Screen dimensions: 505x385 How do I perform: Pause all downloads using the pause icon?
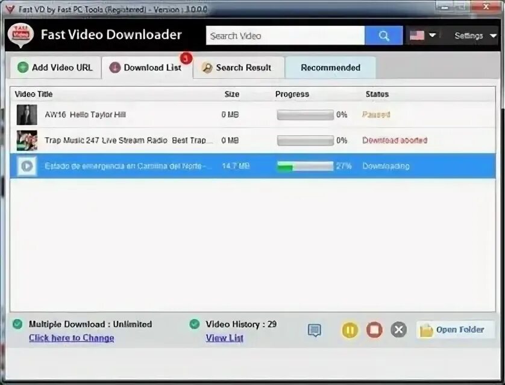[x=350, y=330]
